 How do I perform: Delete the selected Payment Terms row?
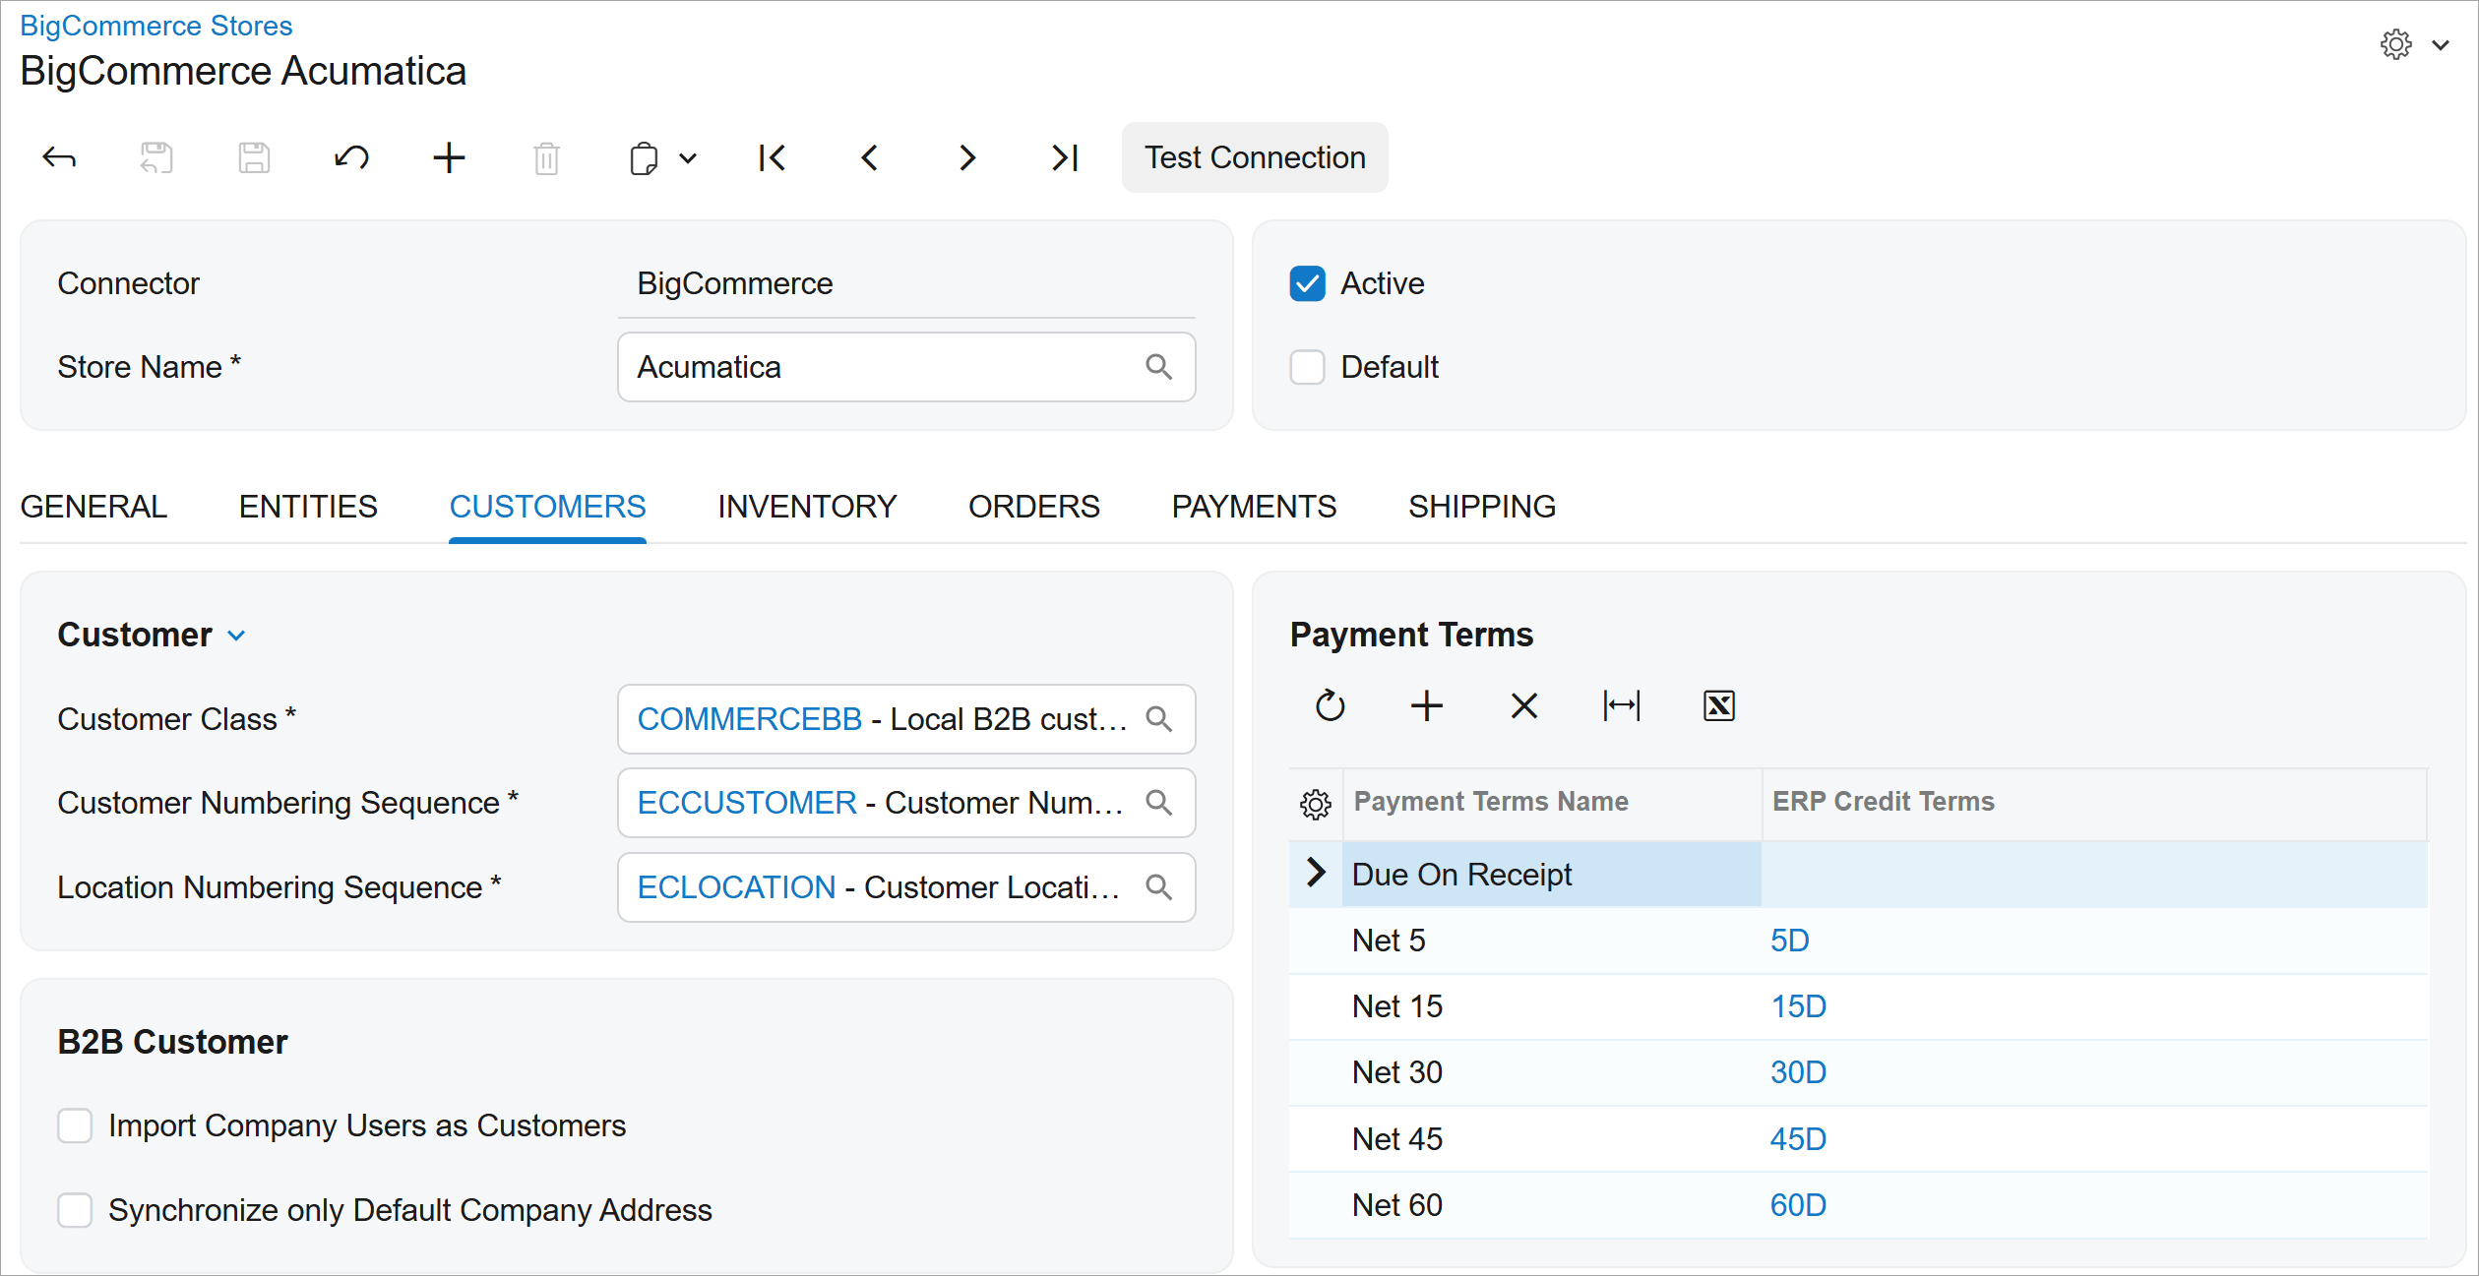point(1524,705)
